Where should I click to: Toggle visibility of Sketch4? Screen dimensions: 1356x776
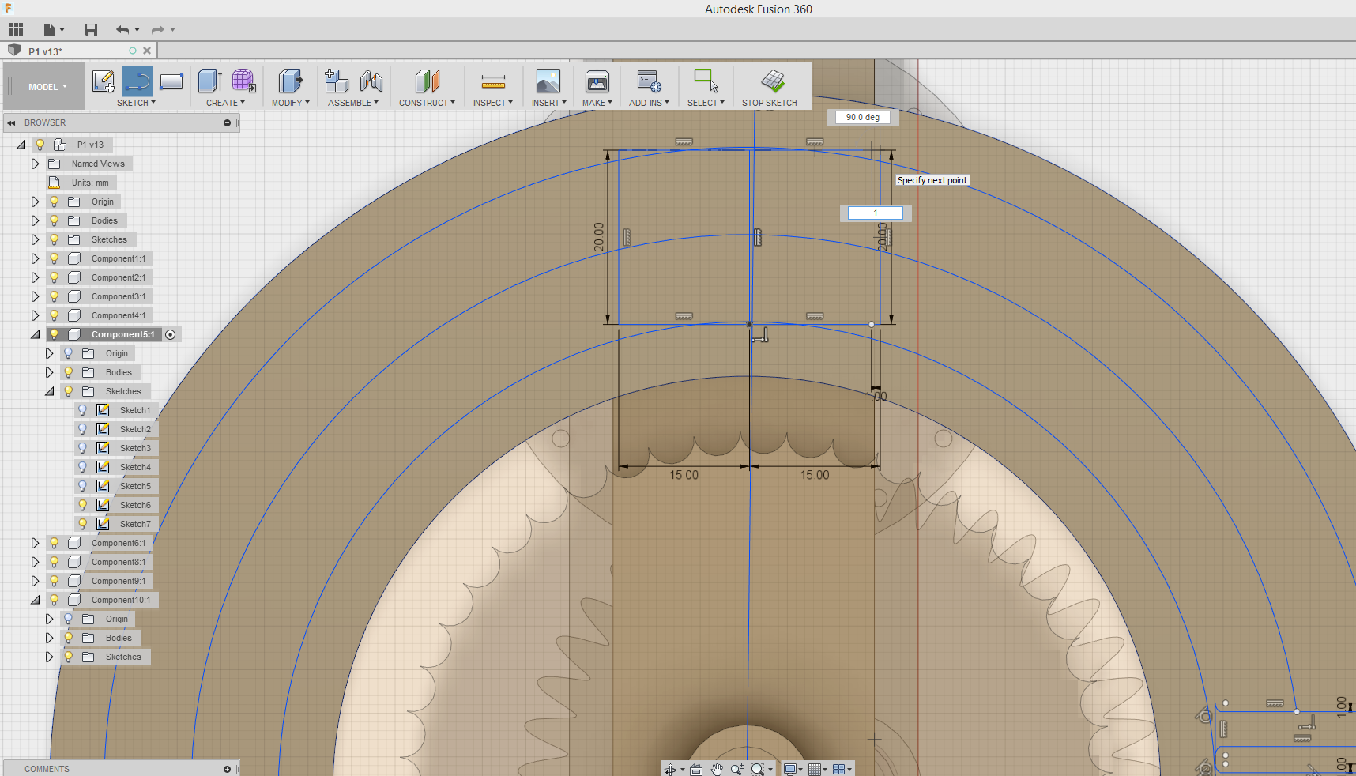coord(82,467)
